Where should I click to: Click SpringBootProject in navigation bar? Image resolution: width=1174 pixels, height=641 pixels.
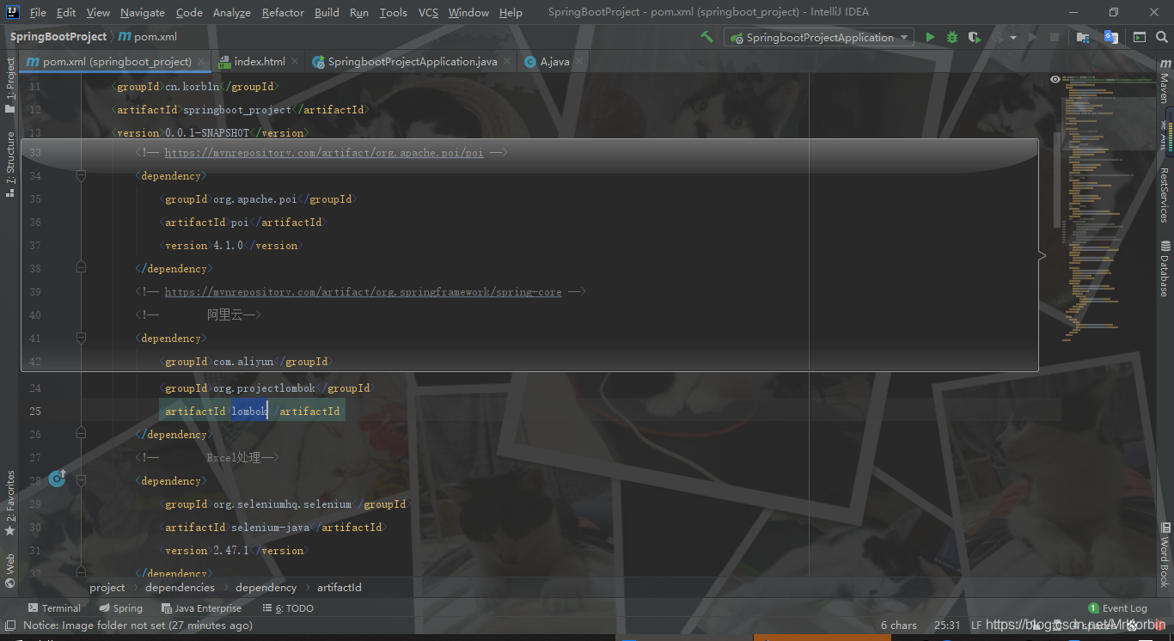(58, 37)
